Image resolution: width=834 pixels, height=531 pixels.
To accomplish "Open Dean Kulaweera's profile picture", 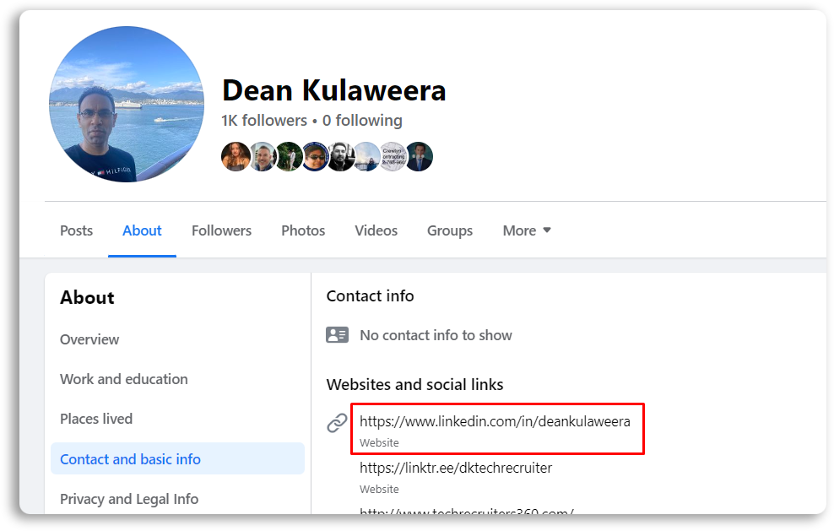I will 127,105.
